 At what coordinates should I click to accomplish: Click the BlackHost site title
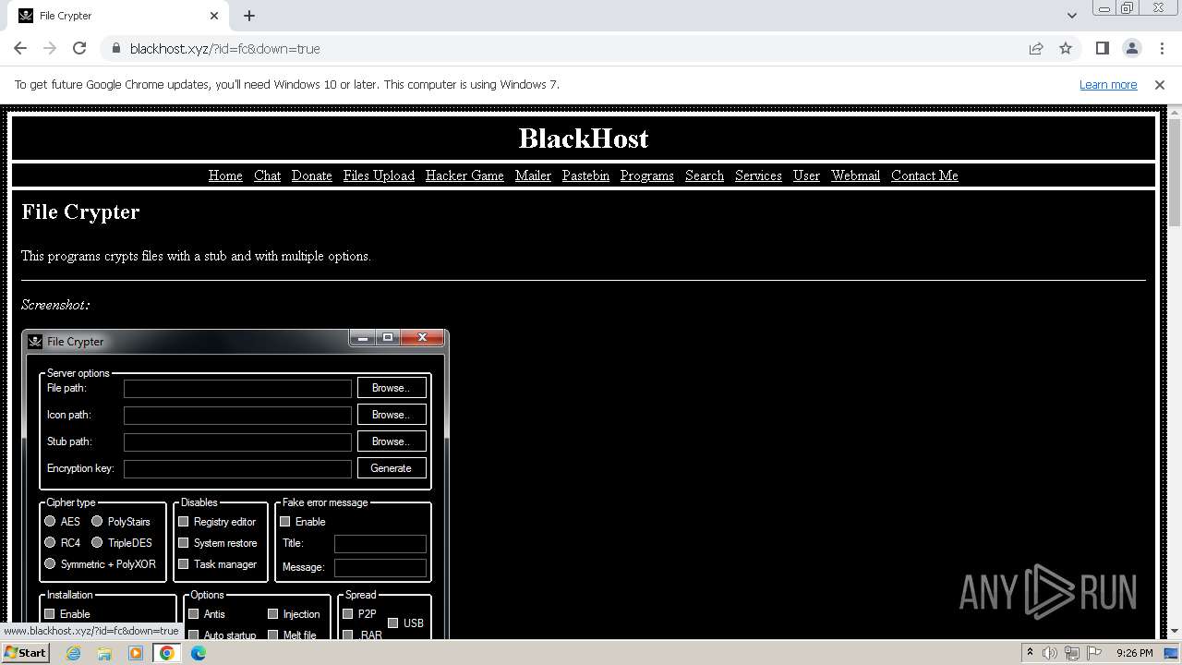pos(584,139)
